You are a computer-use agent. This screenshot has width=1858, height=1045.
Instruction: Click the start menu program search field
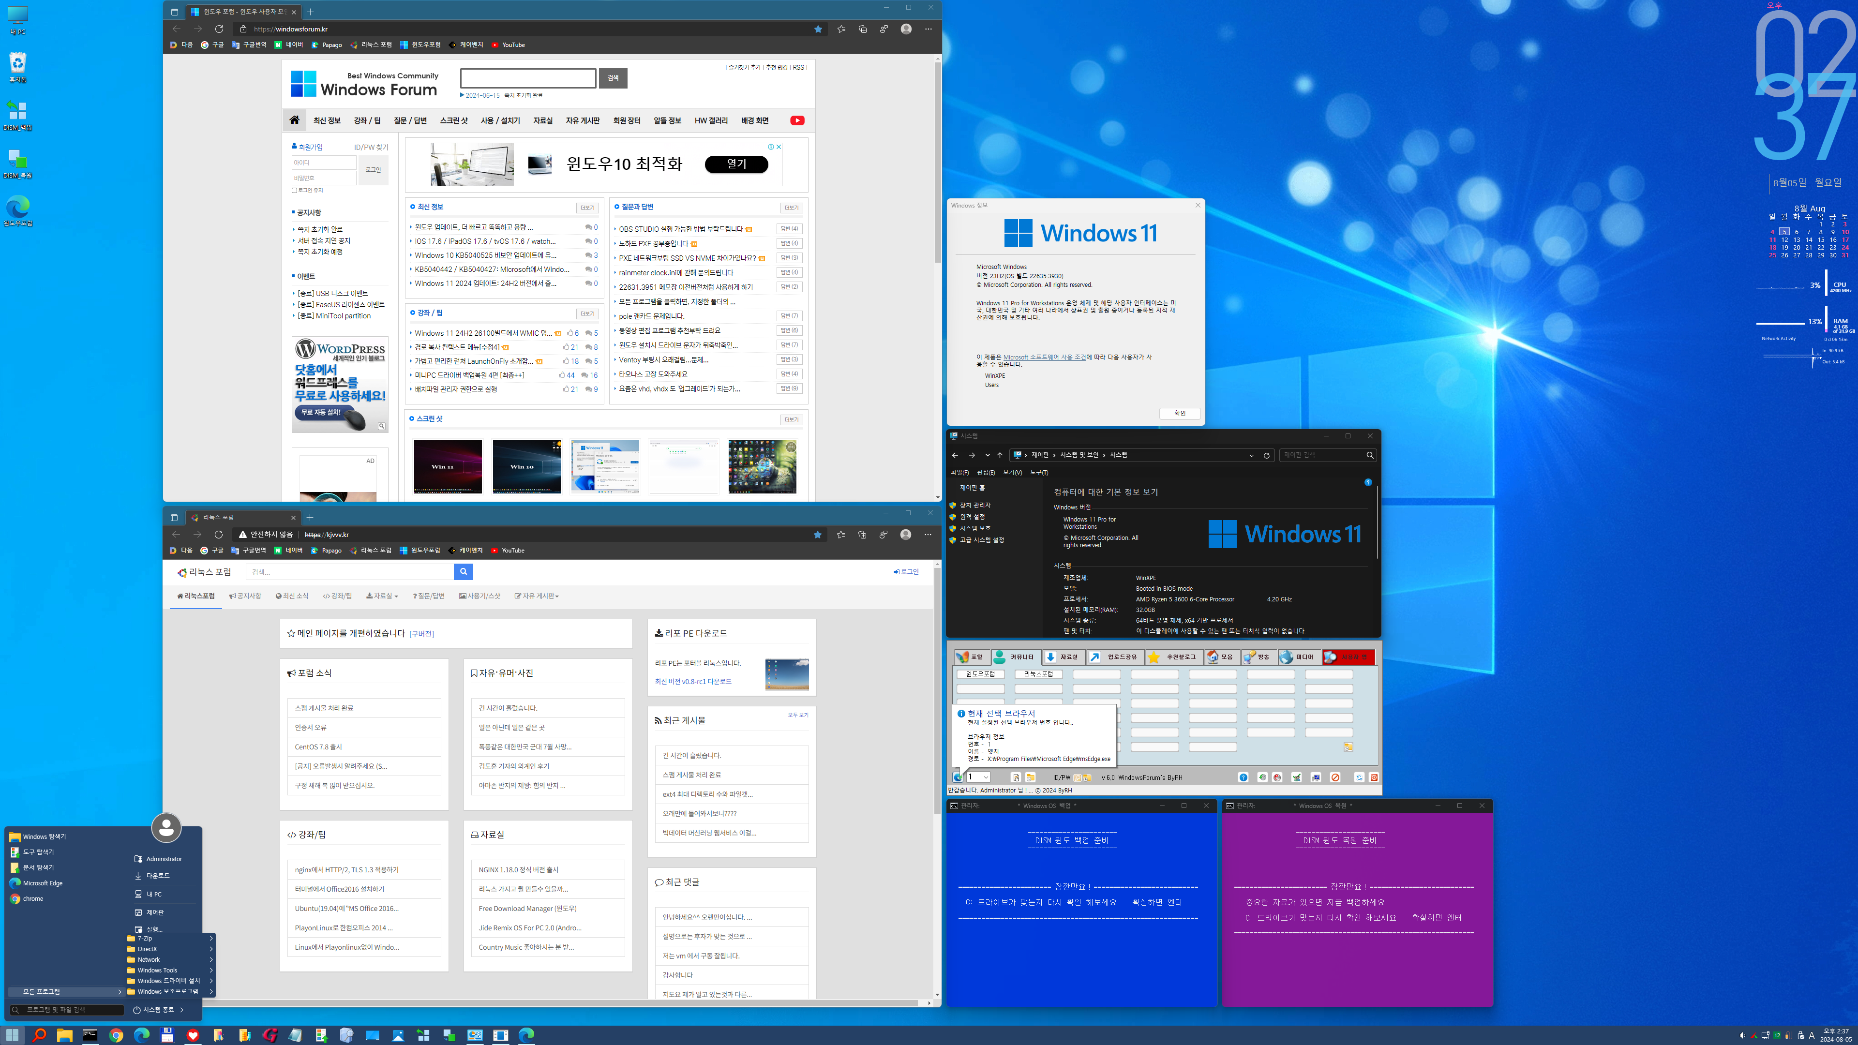[x=66, y=1010]
